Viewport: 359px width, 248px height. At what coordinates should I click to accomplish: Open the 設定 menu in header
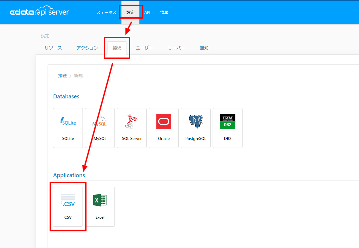click(x=130, y=13)
